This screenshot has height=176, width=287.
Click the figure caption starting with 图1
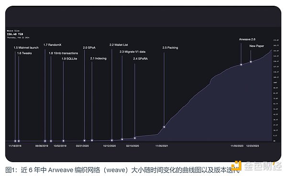pyautogui.click(x=122, y=170)
